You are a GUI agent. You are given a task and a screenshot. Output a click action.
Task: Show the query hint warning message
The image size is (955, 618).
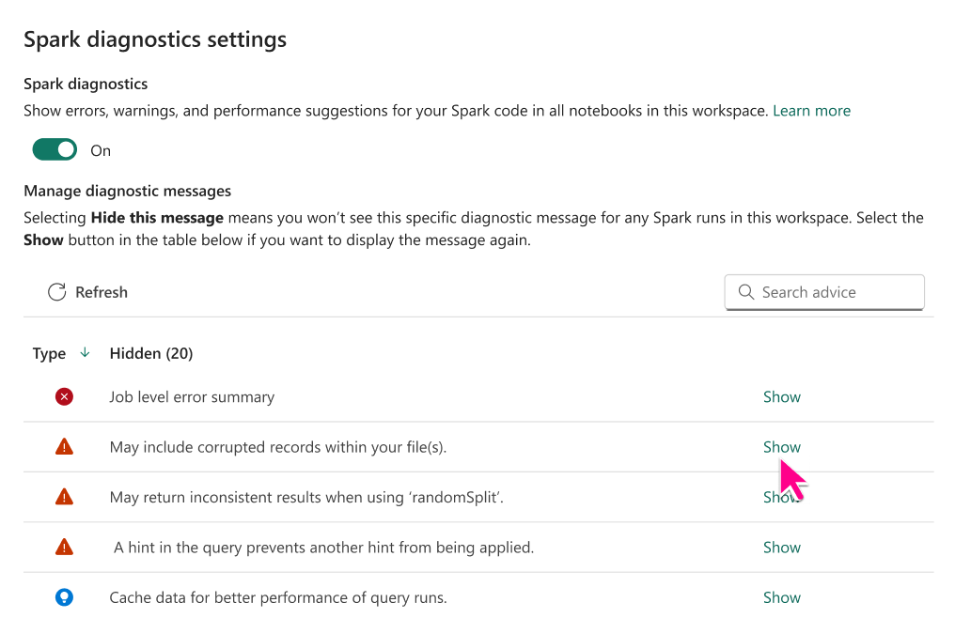[781, 548]
